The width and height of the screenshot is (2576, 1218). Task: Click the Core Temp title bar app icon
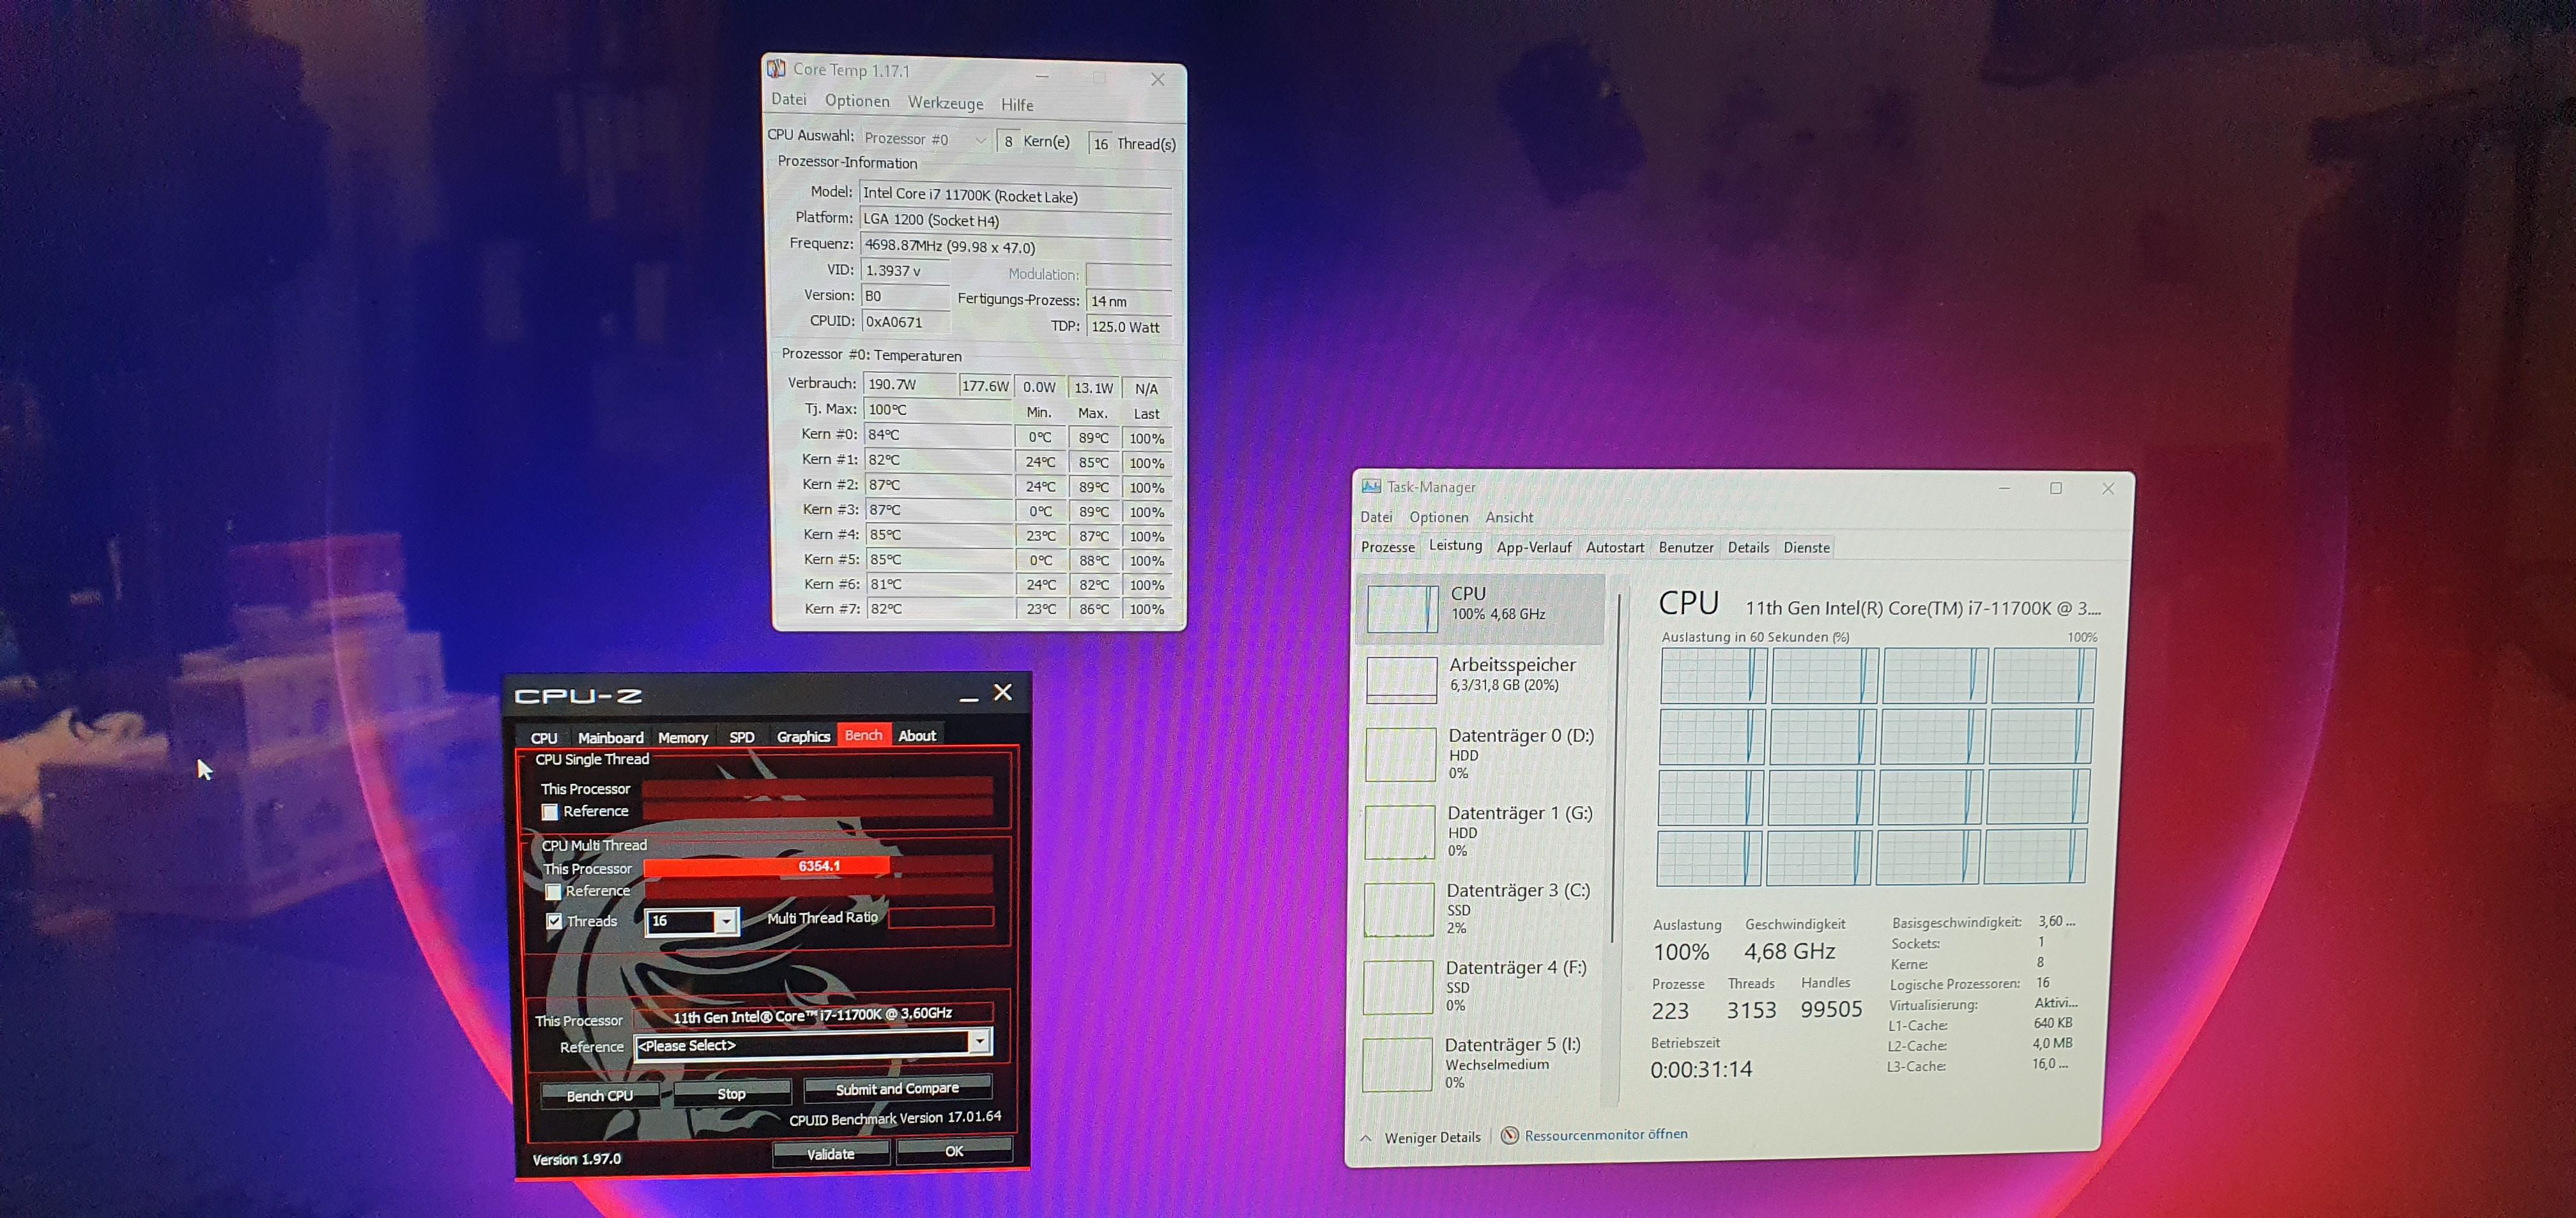tap(776, 68)
